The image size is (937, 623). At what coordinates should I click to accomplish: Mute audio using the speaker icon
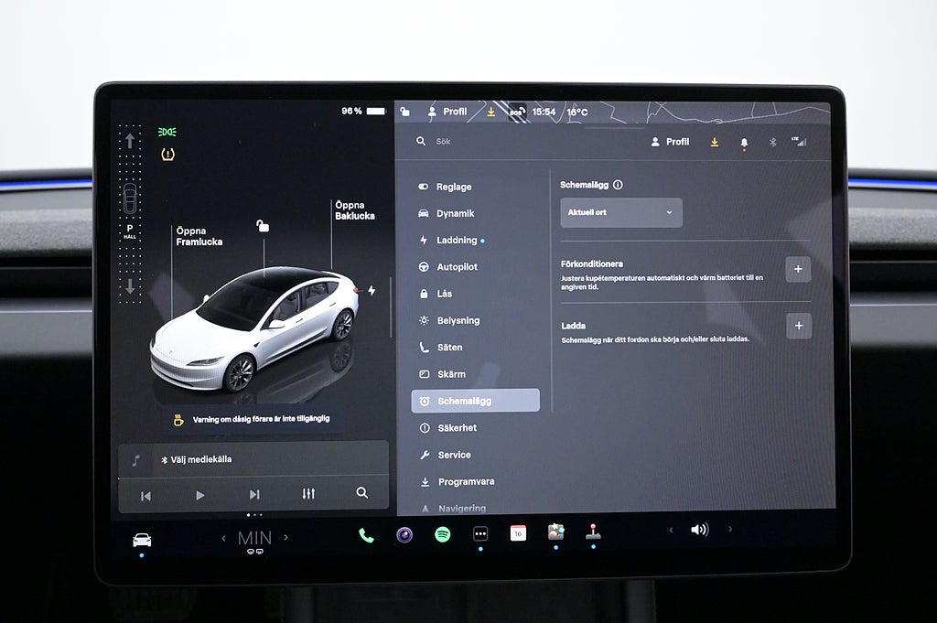[x=699, y=530]
